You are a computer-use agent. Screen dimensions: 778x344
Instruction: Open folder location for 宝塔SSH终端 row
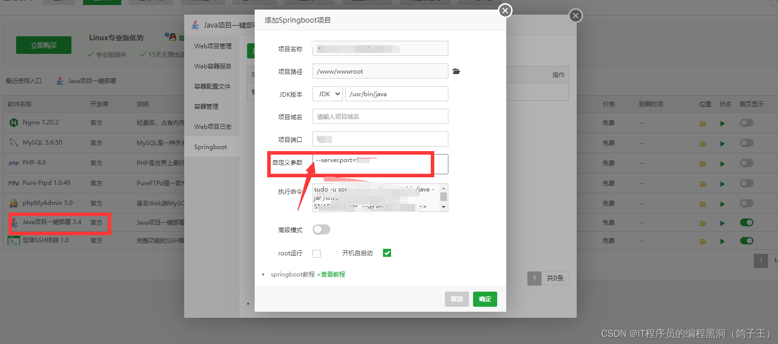point(703,241)
